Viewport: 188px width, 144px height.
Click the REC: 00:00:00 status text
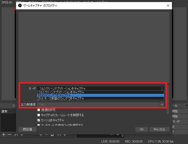(x=134, y=142)
